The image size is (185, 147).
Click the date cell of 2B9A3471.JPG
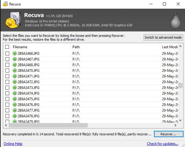click(x=170, y=76)
